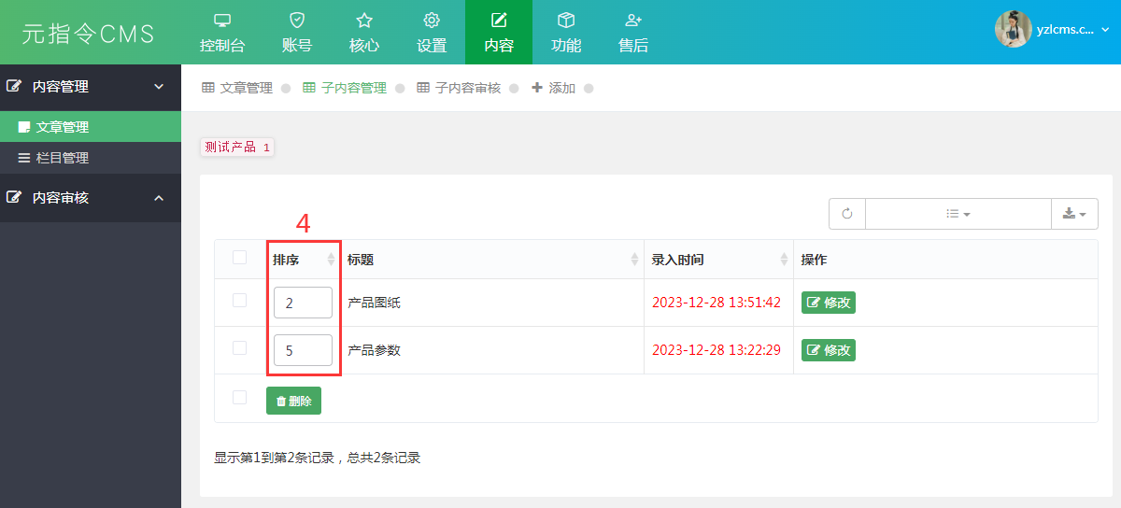Expand the 内容审核 sidebar section
1121x508 pixels.
point(91,197)
